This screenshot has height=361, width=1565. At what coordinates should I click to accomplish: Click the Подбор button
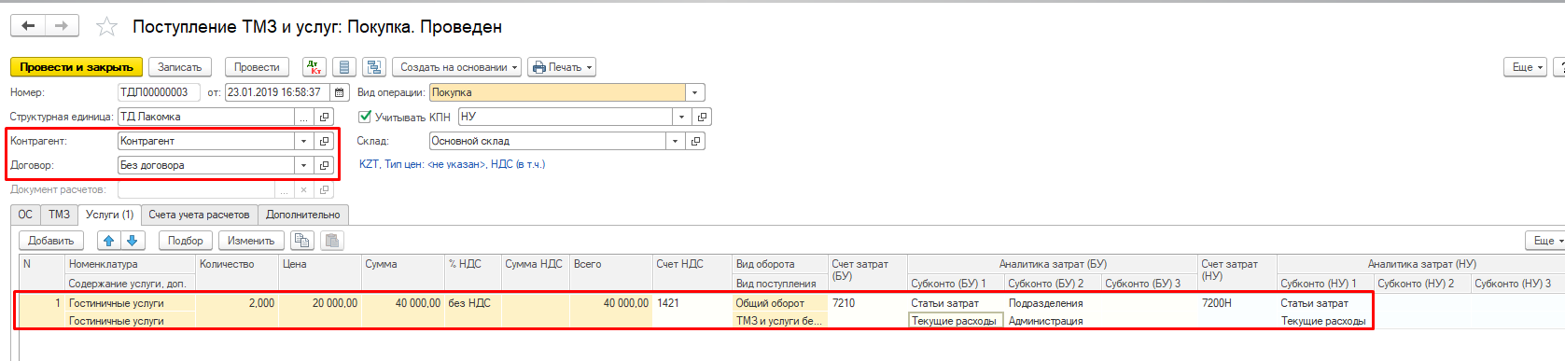[x=186, y=241]
